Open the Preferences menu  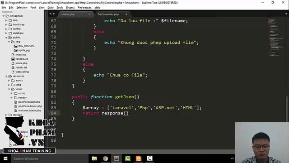pyautogui.click(x=84, y=8)
